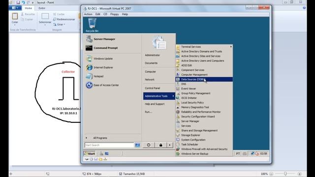This screenshot has width=315, height=177.
Task: Open System Configuration
Action: pos(204,140)
